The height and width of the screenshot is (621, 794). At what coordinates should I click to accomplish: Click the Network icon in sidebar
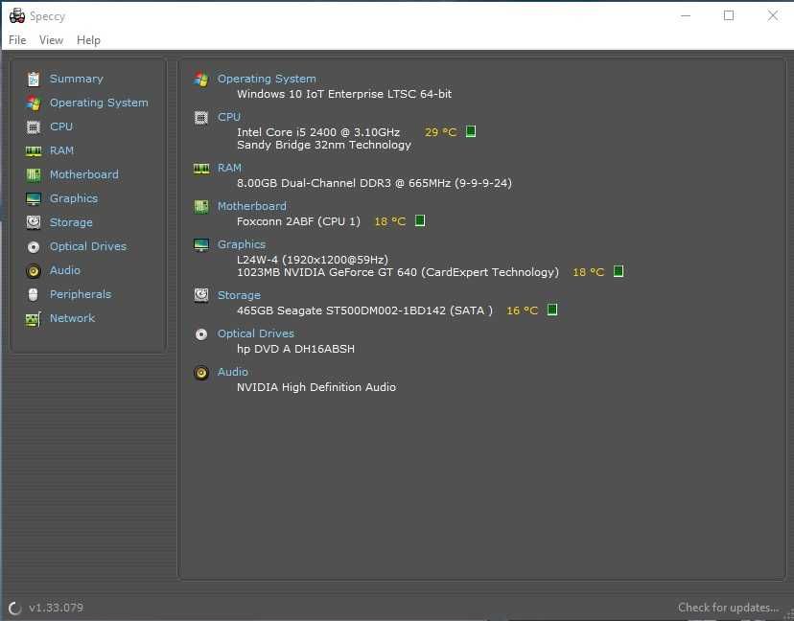tap(34, 318)
